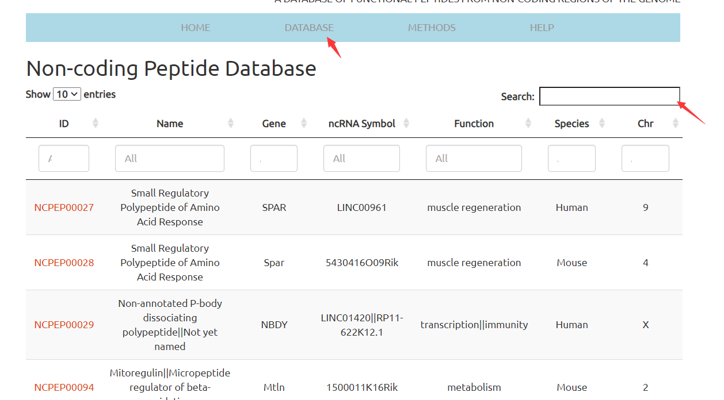Image resolution: width=724 pixels, height=400 pixels.
Task: Select the metabolism function cell
Action: pos(474,387)
